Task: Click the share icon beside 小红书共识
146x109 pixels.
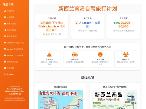Action: (x=5, y=30)
